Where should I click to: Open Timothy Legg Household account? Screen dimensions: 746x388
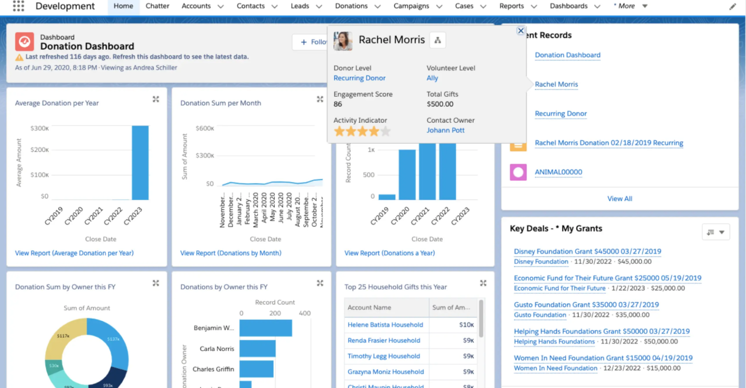pyautogui.click(x=384, y=356)
